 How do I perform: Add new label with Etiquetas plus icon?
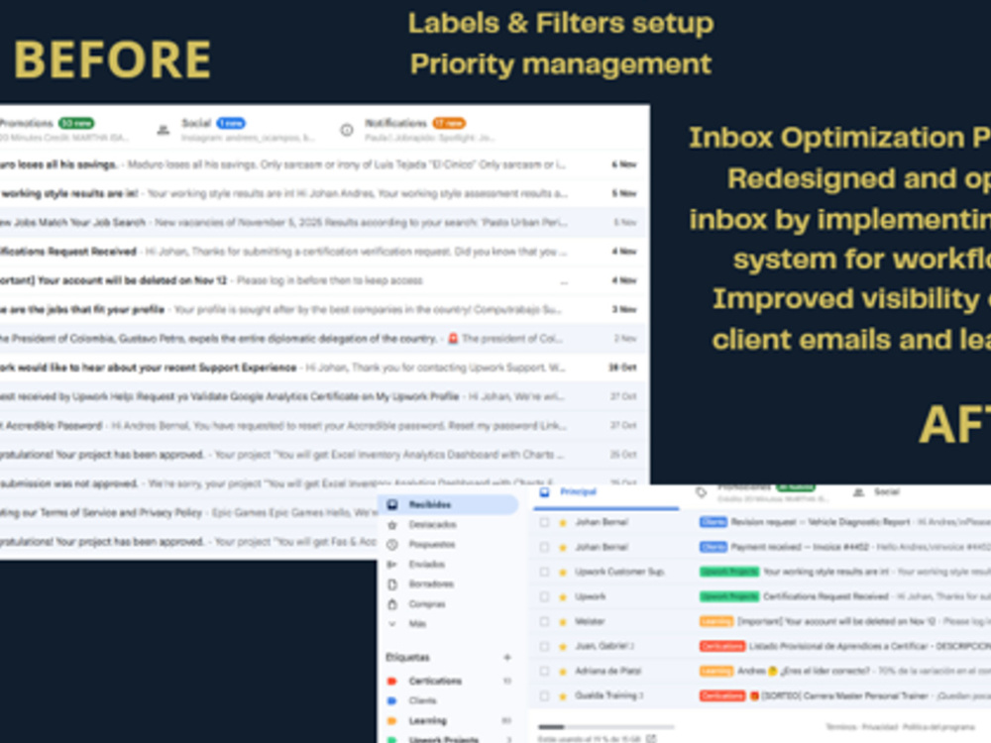coord(506,657)
